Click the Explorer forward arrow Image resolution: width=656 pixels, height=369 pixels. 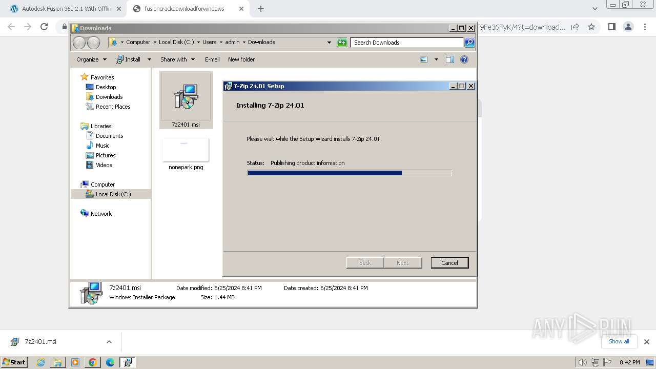coord(93,43)
